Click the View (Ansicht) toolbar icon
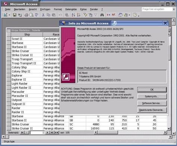 [x=6, y=15]
